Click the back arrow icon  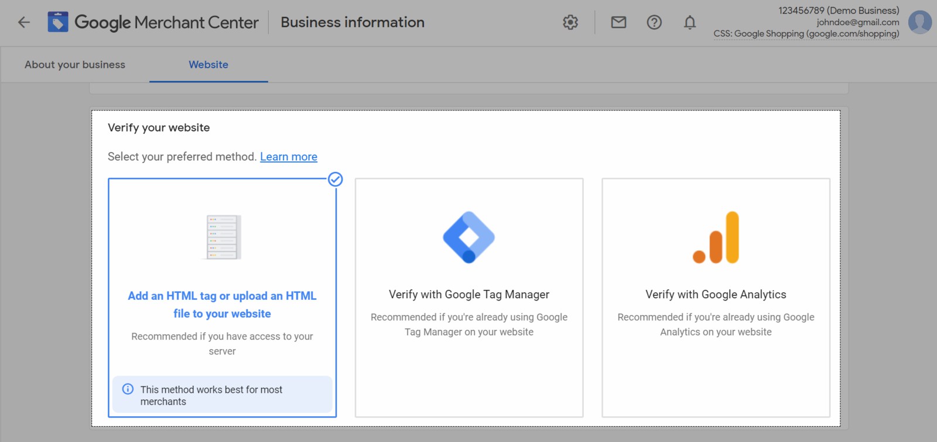point(24,22)
